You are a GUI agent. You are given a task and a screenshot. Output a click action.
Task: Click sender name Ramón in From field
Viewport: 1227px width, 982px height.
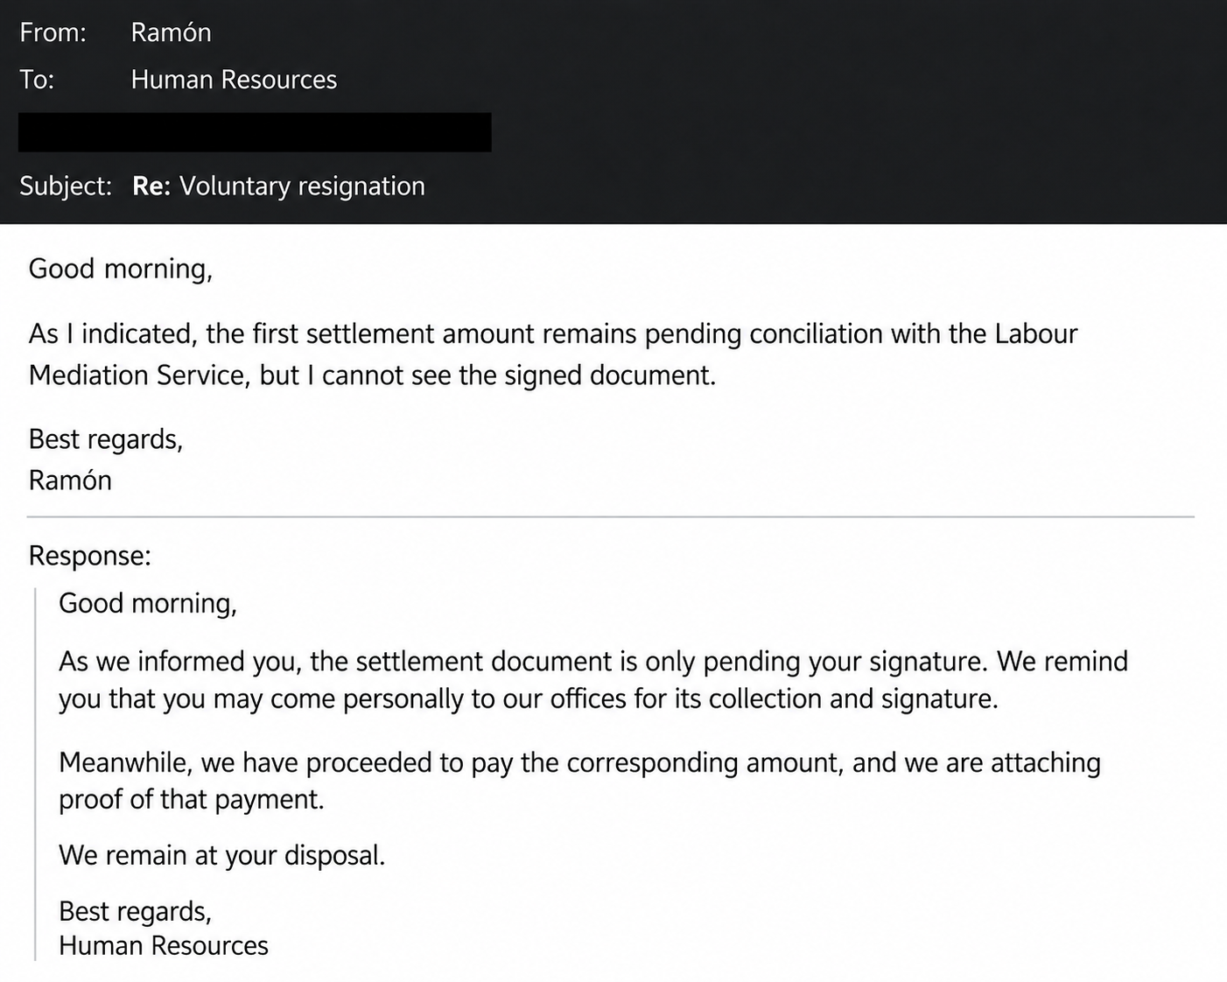pos(171,32)
